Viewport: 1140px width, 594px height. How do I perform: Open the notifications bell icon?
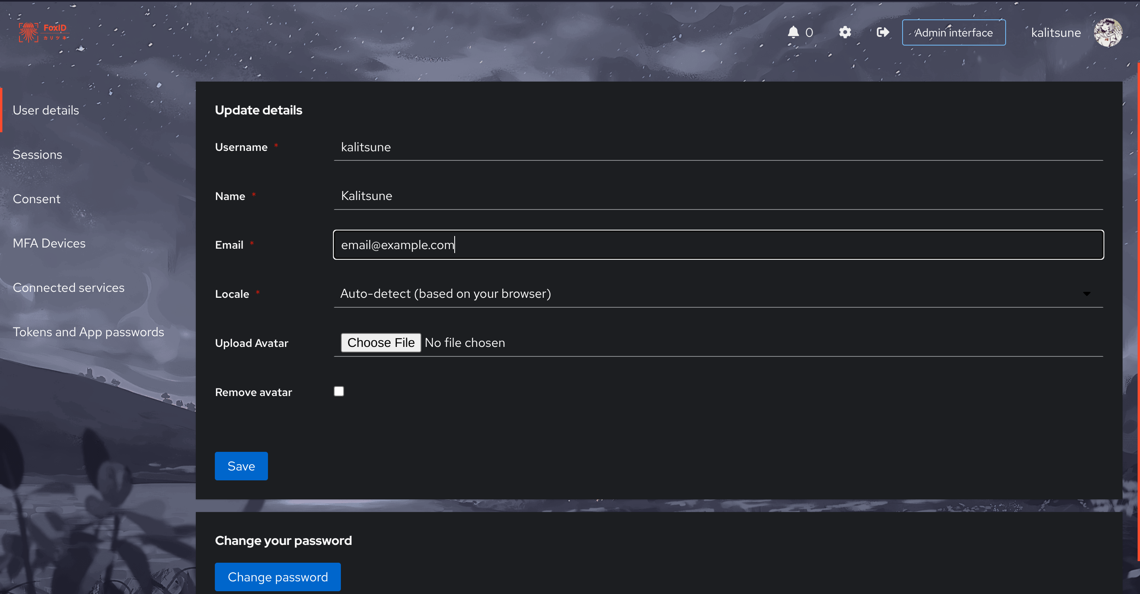[793, 32]
